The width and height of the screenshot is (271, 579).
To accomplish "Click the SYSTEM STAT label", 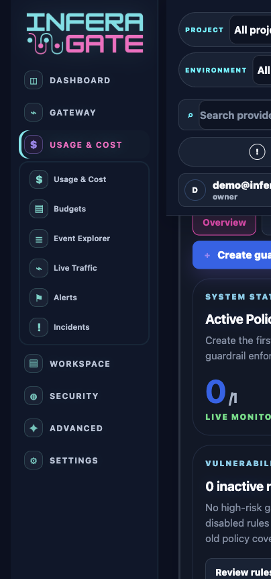I will (238, 296).
